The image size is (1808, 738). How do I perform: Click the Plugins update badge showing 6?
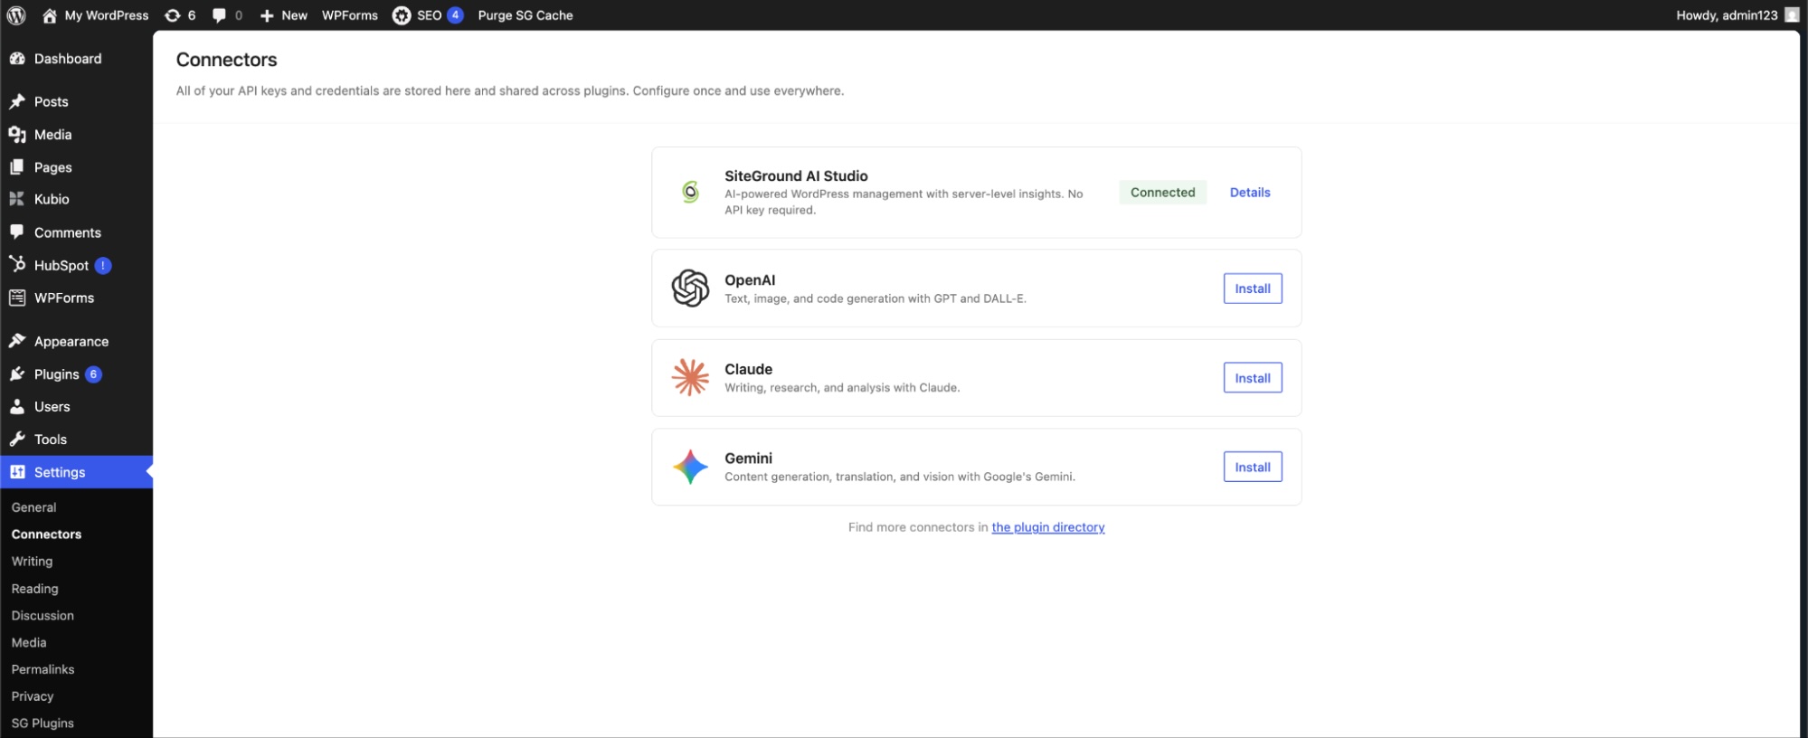[x=93, y=374]
